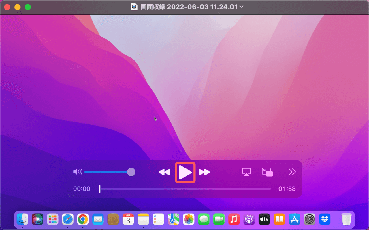The image size is (369, 230).
Task: Open the share and playback speed chevrons
Action: click(292, 172)
